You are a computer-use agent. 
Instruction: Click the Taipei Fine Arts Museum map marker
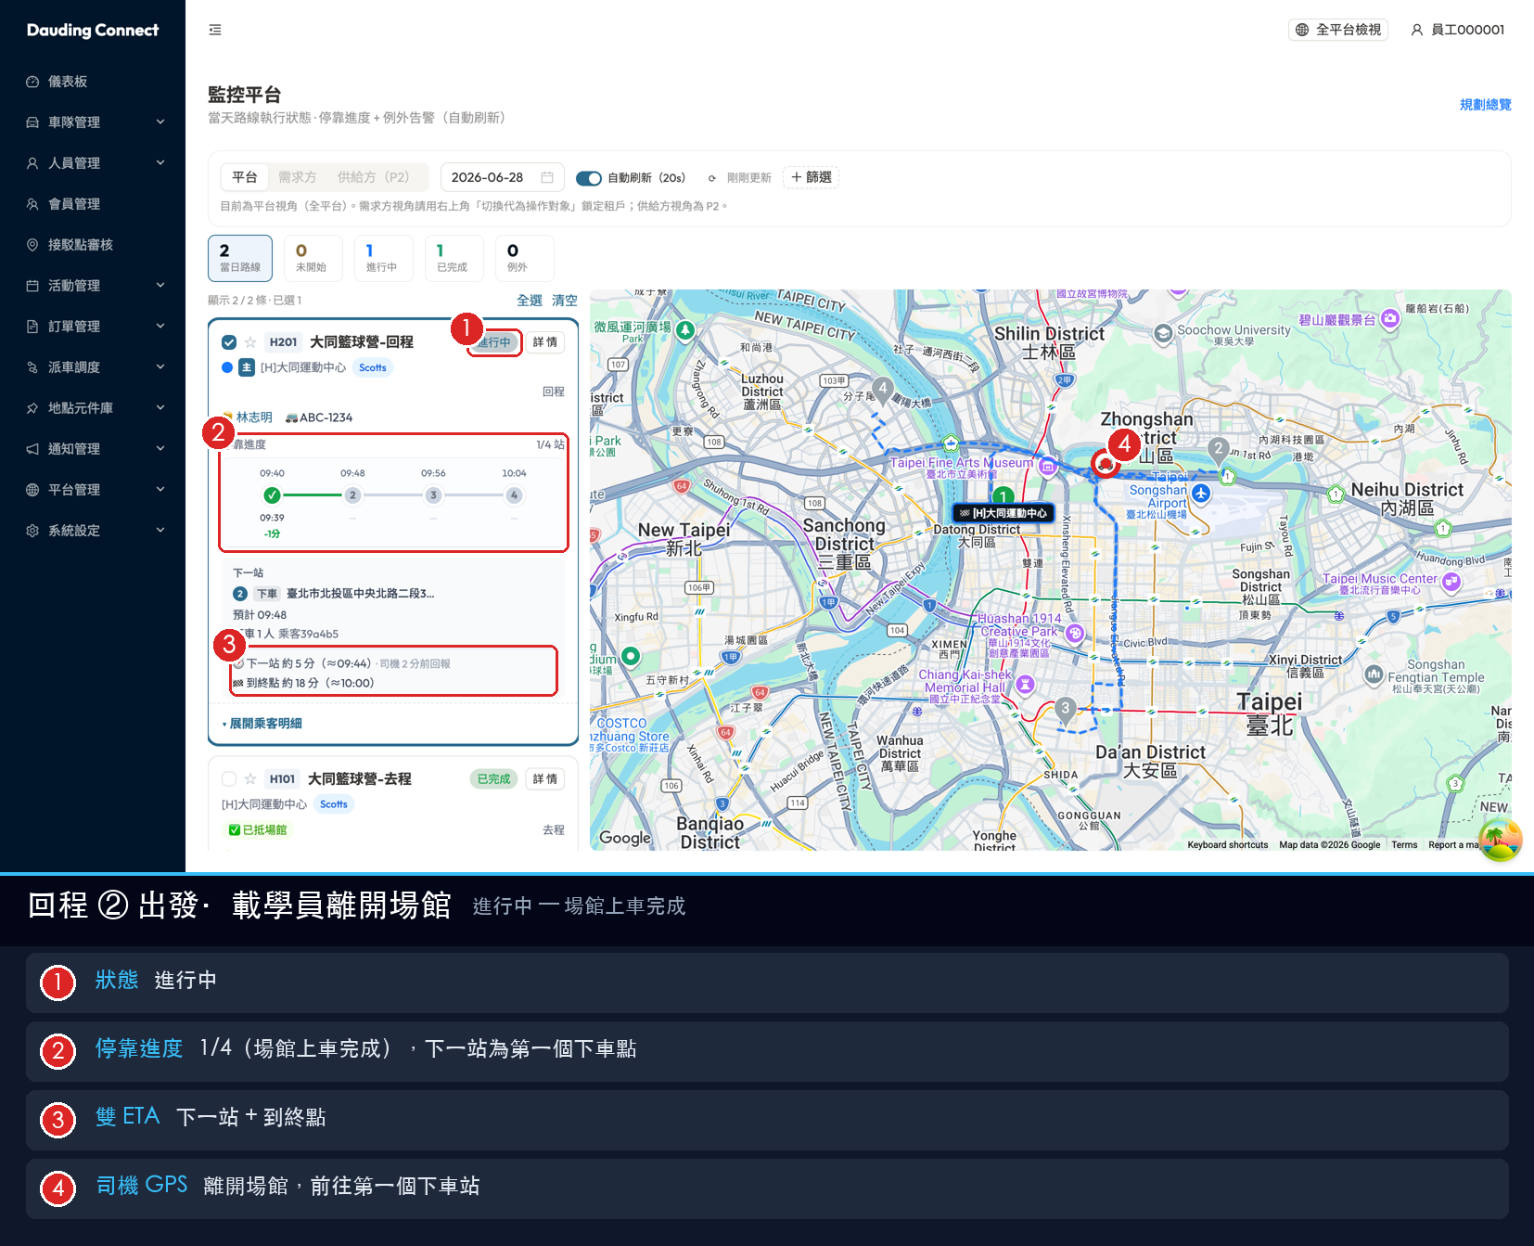(1048, 466)
